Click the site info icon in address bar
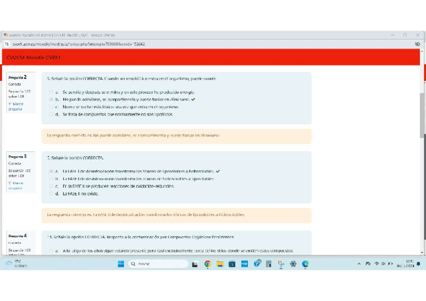426x301 pixels. [x=7, y=44]
